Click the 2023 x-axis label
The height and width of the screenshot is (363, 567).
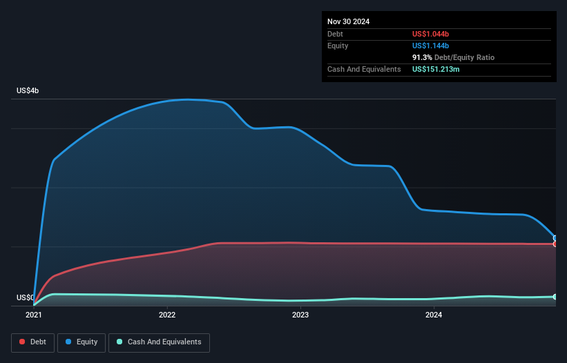pyautogui.click(x=300, y=315)
